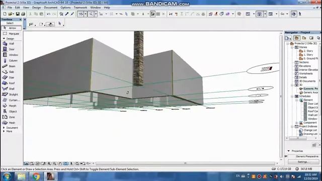The height and width of the screenshot is (181, 322).
Task: Switch Navigator to Layout Book
Action: tap(311, 38)
